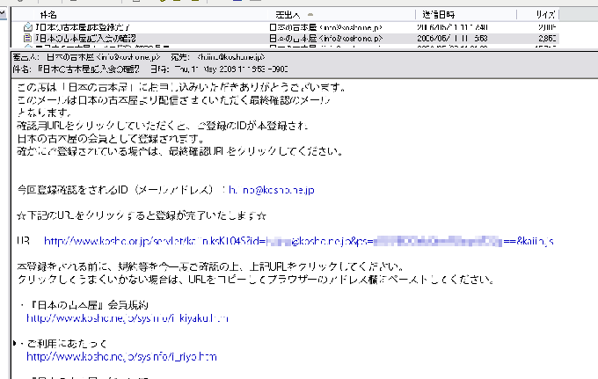598x379 pixels.
Task: Click the envelope icon of the 本登録完了 message
Action: pos(28,27)
